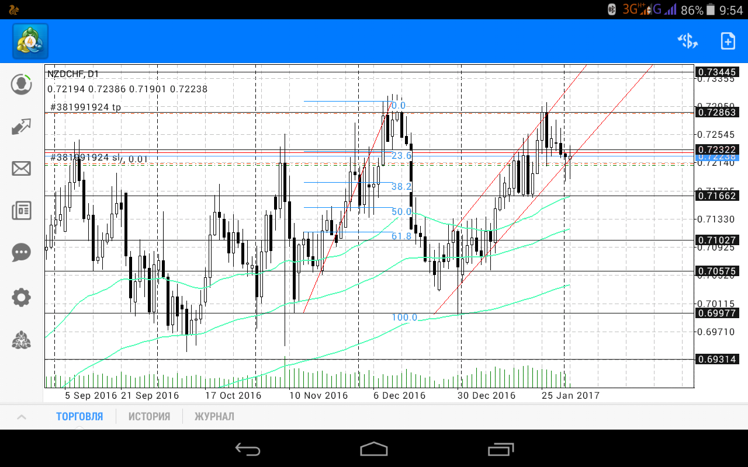Tap current price label 0.72238
Viewport: 748px width, 467px height.
tap(717, 157)
